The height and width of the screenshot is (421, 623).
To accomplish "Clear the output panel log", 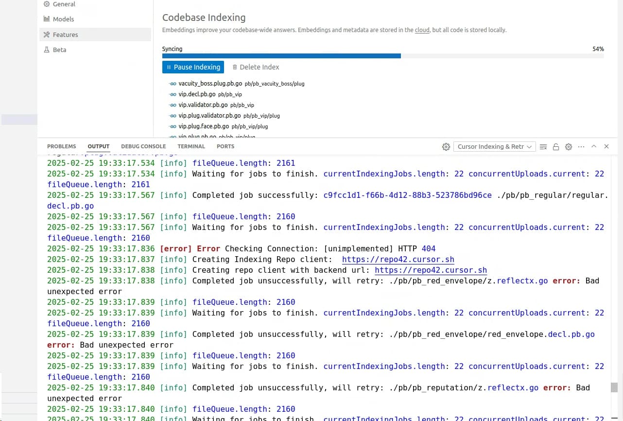I will pyautogui.click(x=543, y=146).
